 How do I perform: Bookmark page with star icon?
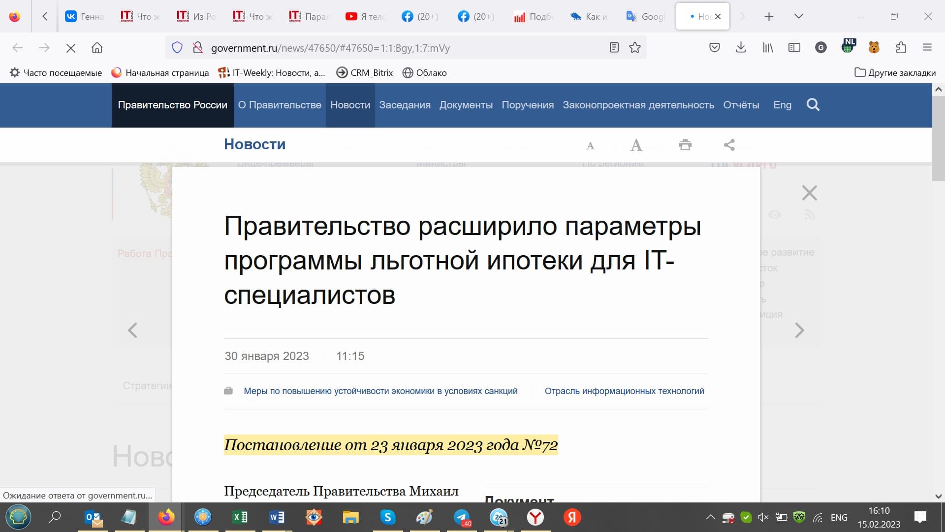[x=635, y=48]
